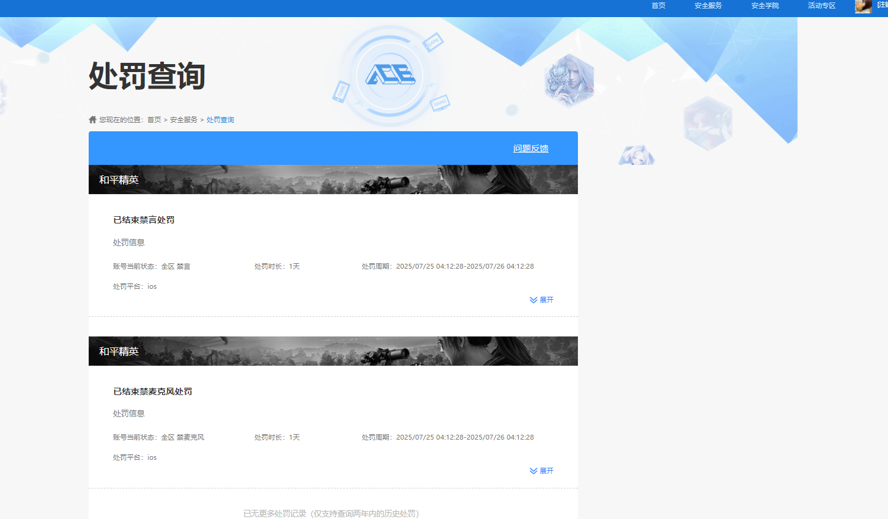
Task: Expand details of the 禁言 punishment record
Action: coord(541,300)
